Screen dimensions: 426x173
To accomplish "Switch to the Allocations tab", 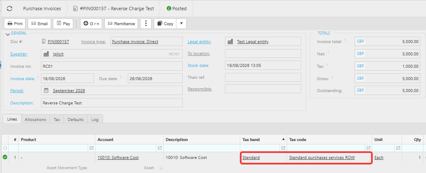I will [x=35, y=119].
